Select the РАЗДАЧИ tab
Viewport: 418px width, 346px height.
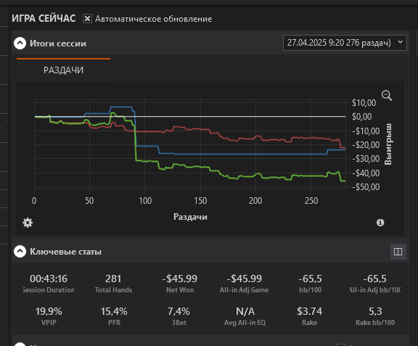point(63,70)
